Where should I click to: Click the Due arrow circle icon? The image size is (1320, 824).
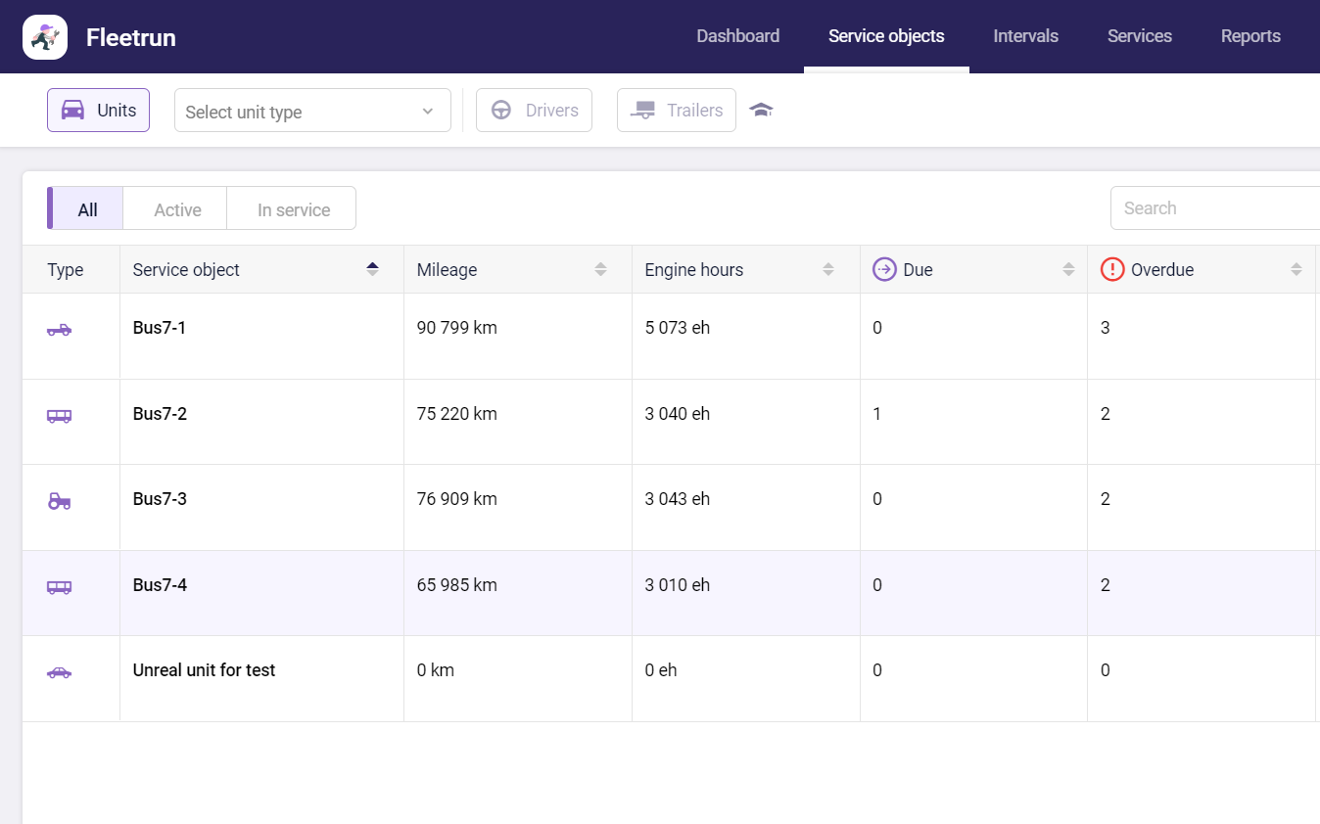click(x=884, y=269)
